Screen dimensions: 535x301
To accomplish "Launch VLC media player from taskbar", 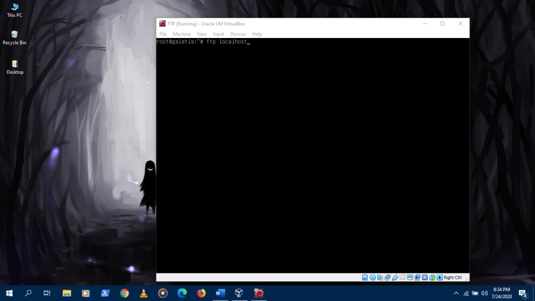I will coord(144,293).
